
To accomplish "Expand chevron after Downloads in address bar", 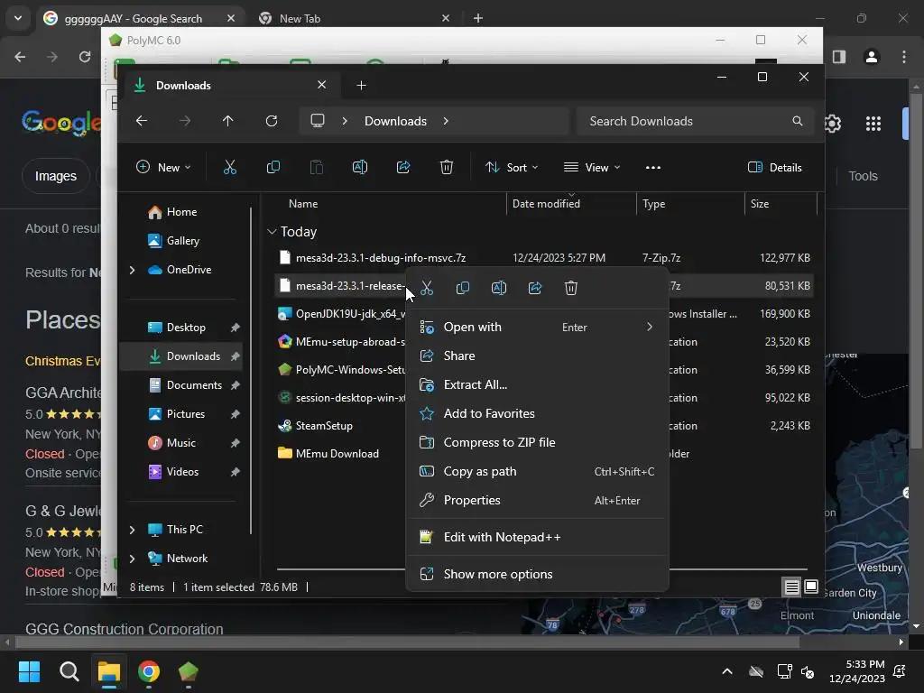I will [446, 121].
